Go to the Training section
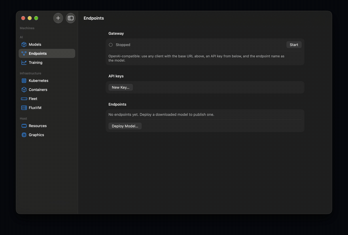 [x=47, y=63]
